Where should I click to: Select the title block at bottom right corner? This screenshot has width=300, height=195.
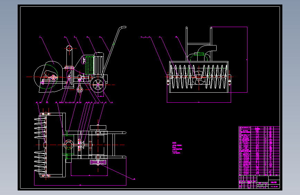click(x=259, y=182)
